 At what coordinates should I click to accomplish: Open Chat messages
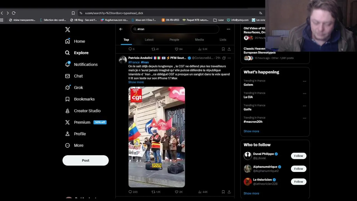pos(74,76)
